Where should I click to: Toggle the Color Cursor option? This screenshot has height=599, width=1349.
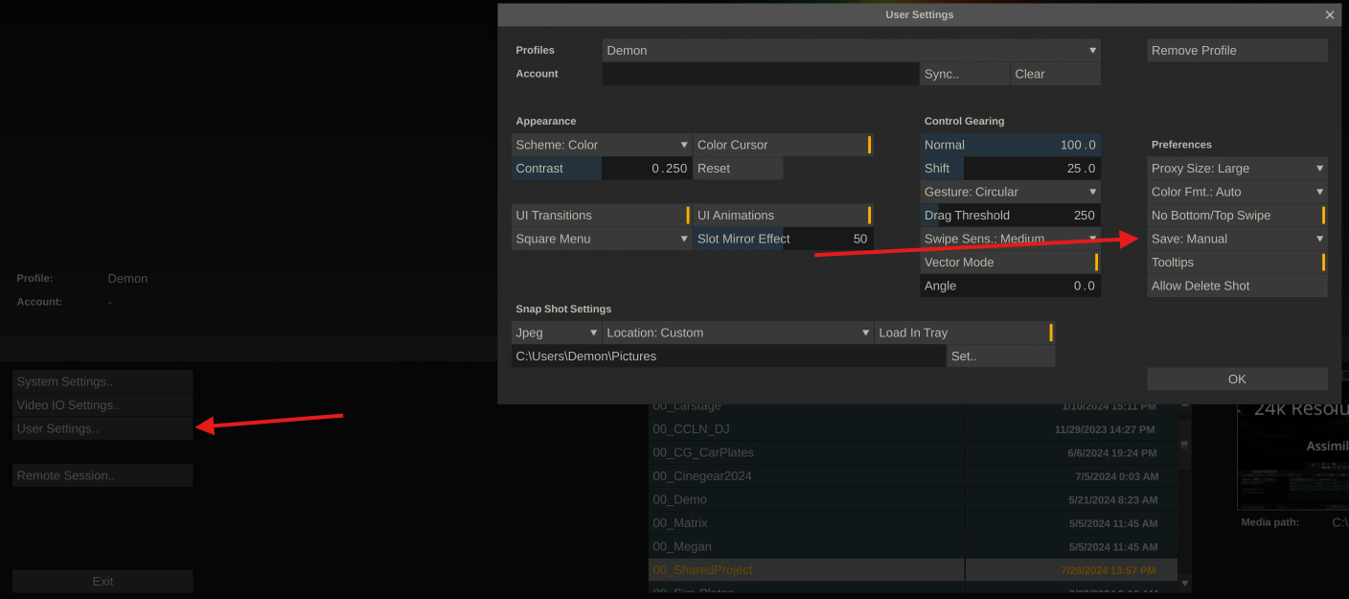click(x=783, y=145)
